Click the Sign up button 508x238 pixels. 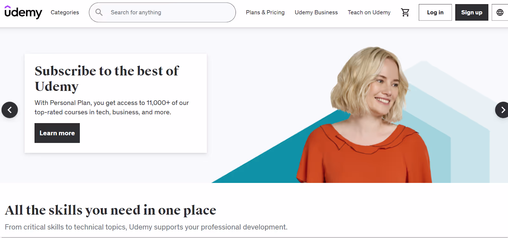471,12
